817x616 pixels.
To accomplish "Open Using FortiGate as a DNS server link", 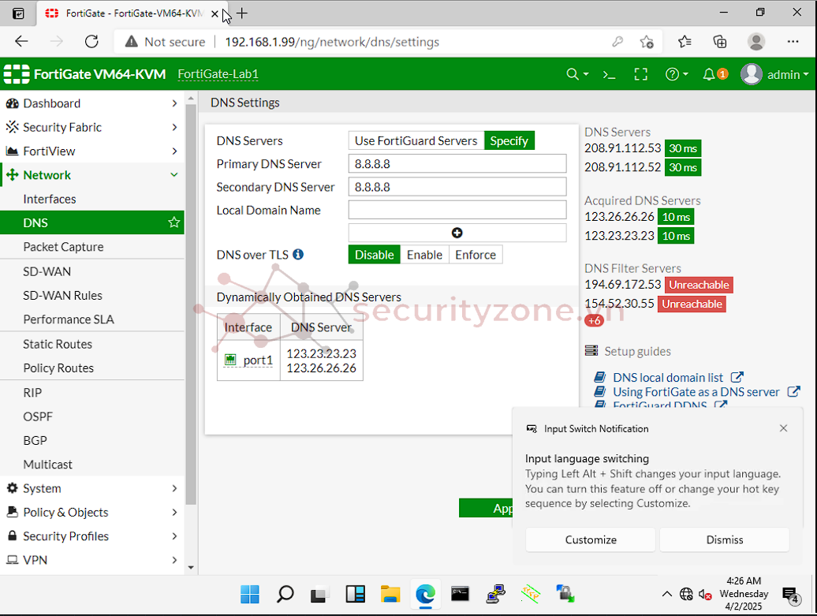I will pyautogui.click(x=696, y=392).
